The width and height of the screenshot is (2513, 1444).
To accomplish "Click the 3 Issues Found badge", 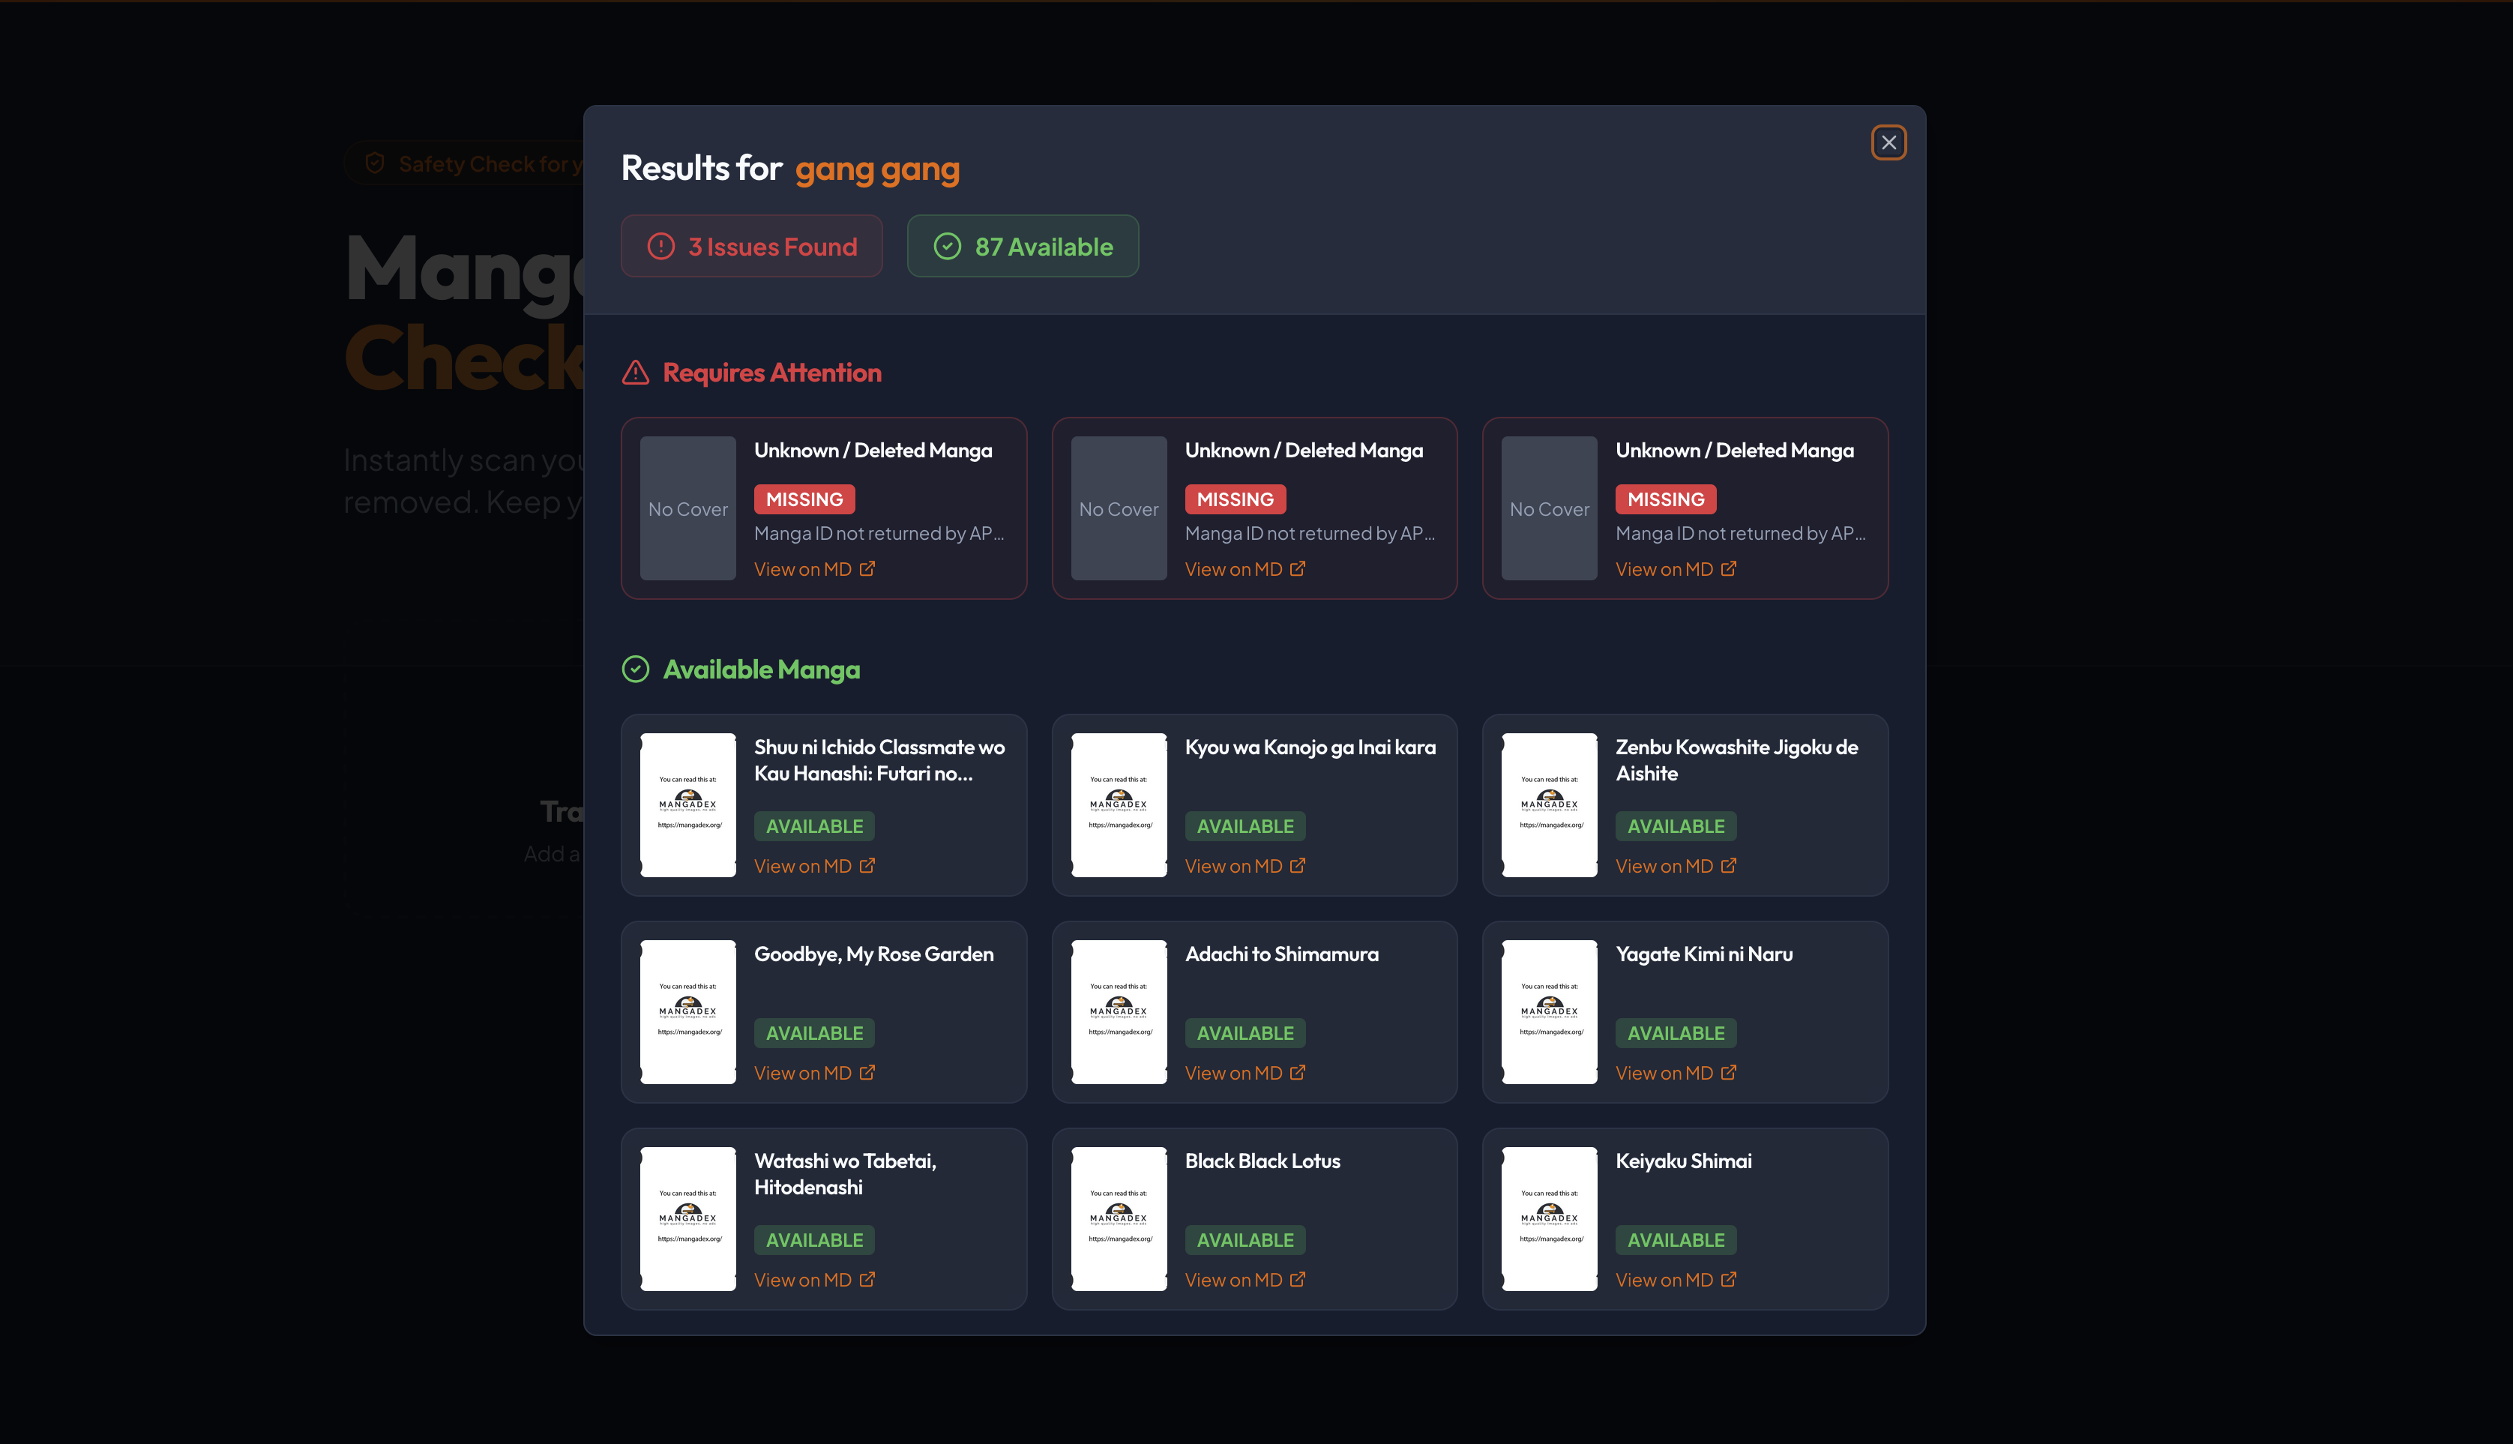I will (752, 246).
